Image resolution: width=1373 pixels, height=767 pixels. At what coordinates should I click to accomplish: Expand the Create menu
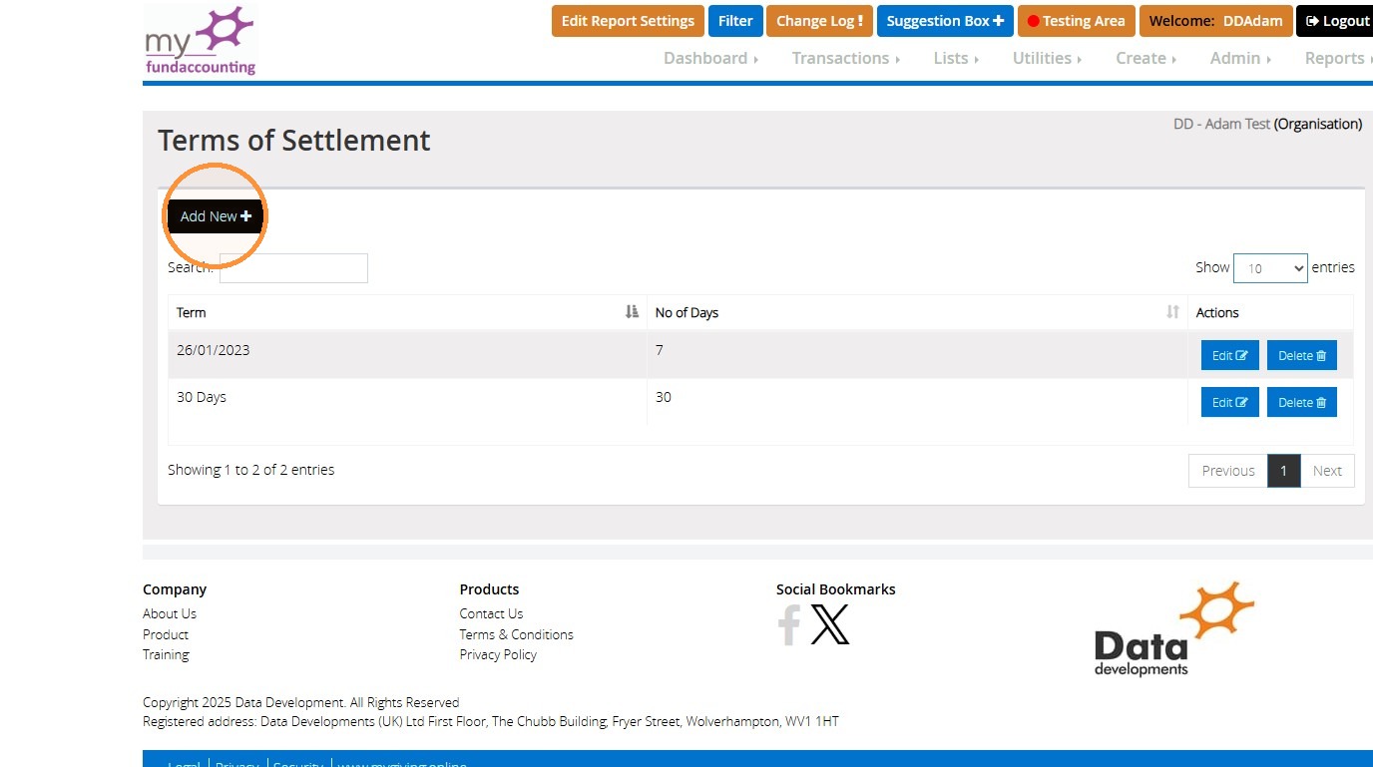tap(1145, 58)
